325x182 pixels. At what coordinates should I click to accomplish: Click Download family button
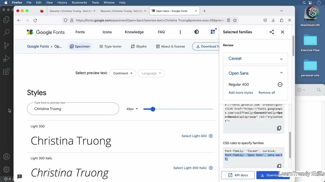coord(206,47)
